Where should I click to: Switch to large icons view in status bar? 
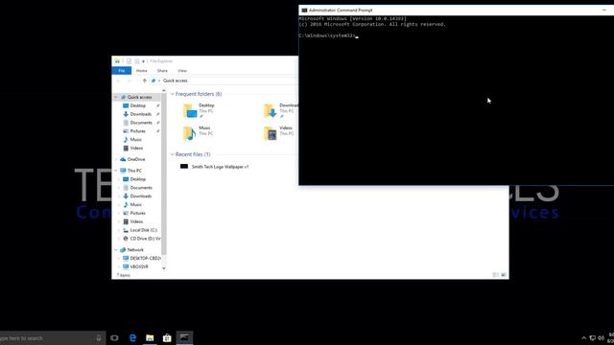(504, 275)
